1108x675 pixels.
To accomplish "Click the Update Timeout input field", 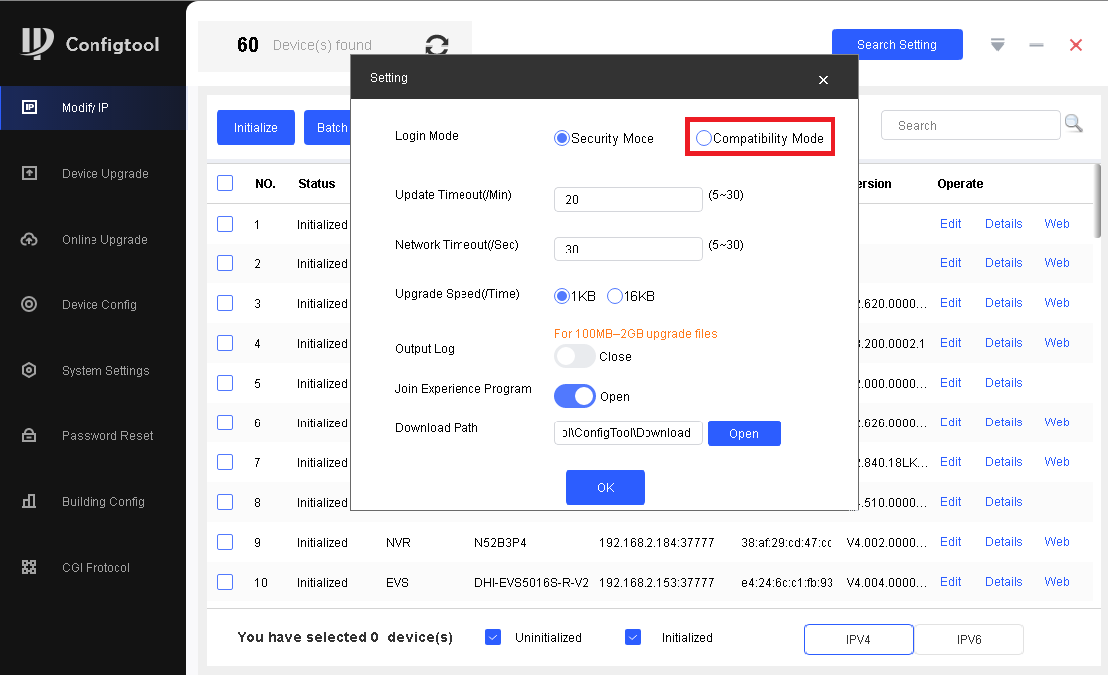I will point(628,200).
